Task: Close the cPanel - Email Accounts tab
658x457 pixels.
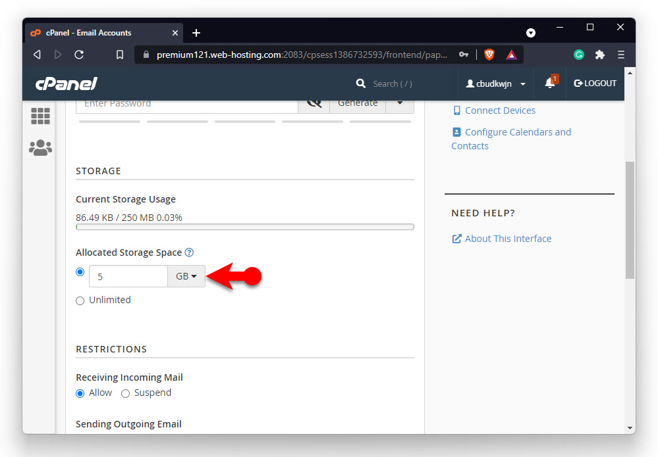Action: tap(175, 33)
